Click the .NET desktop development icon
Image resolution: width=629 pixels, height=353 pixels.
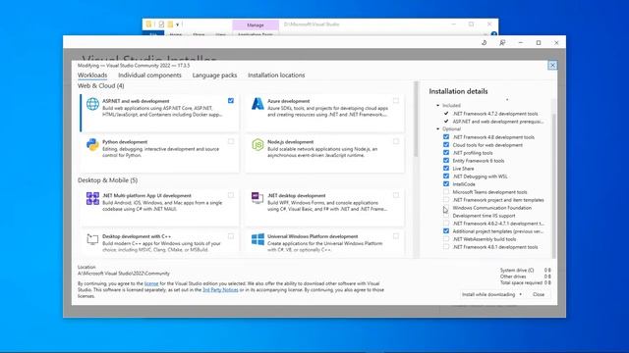pyautogui.click(x=257, y=198)
